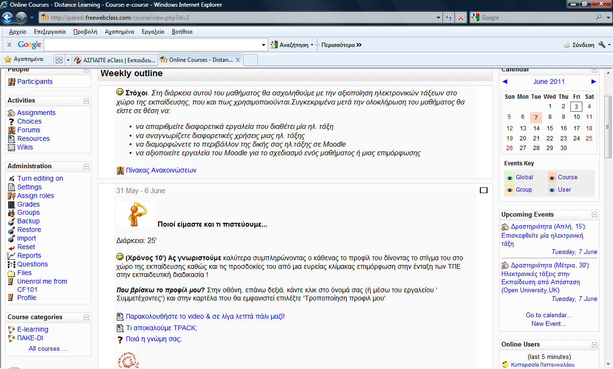The width and height of the screenshot is (613, 369).
Task: Open the Αγαπημένα favorites star button
Action: tap(24, 59)
